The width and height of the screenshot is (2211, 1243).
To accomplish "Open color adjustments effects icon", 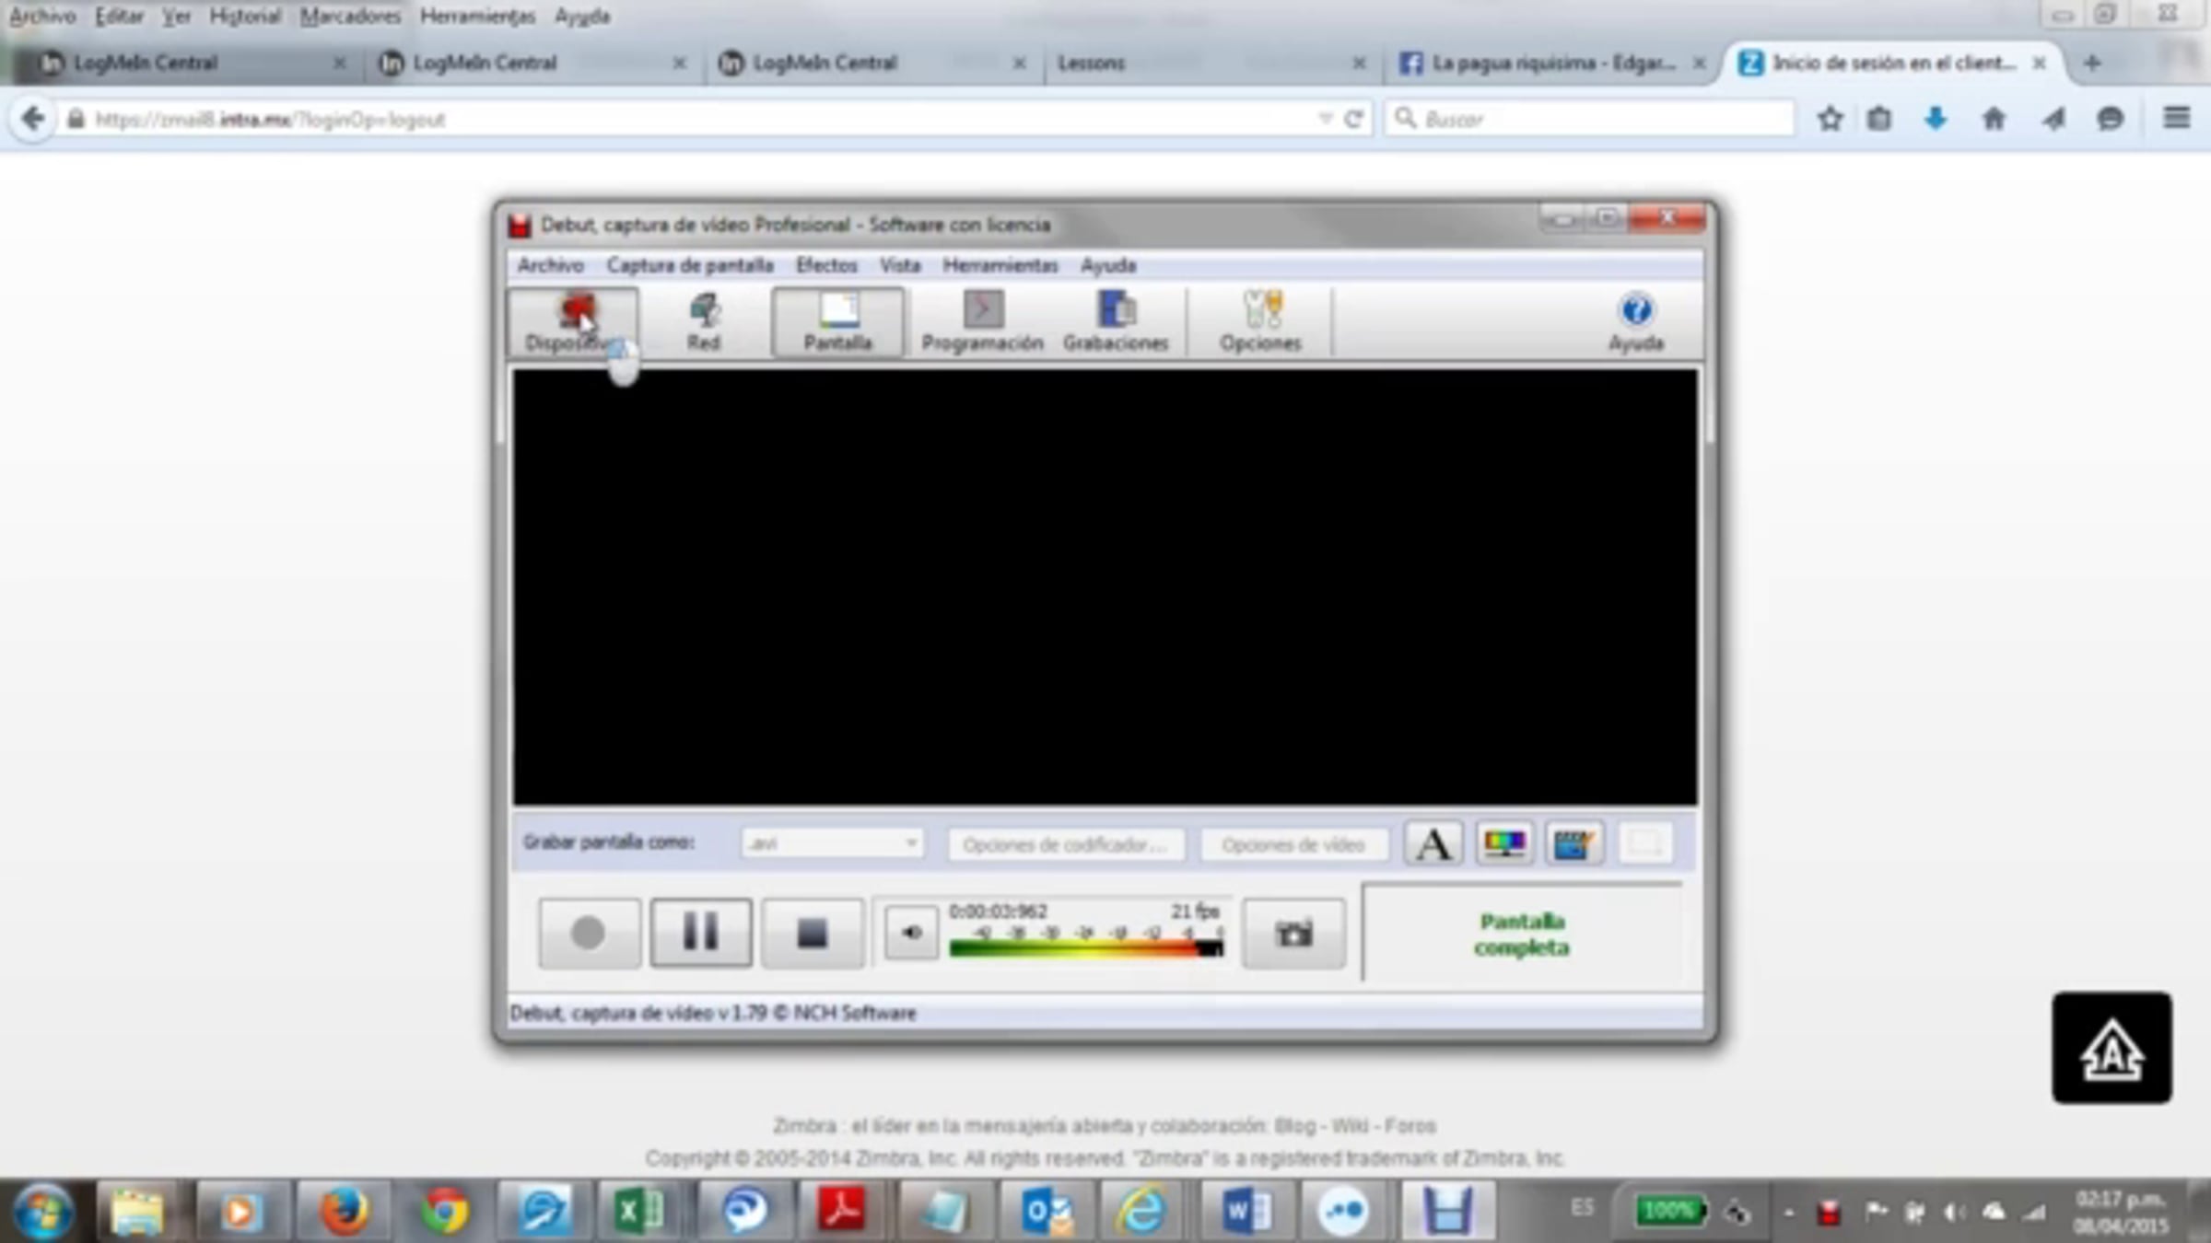I will click(x=1503, y=843).
